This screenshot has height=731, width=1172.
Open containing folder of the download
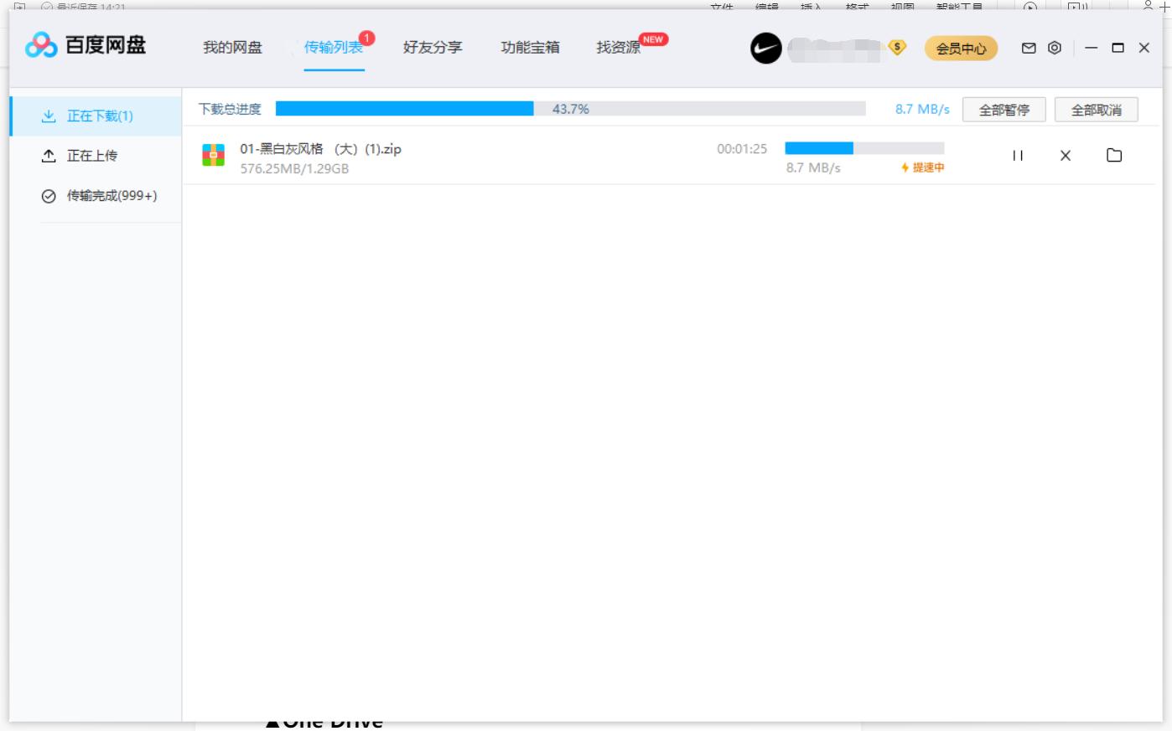(x=1114, y=156)
